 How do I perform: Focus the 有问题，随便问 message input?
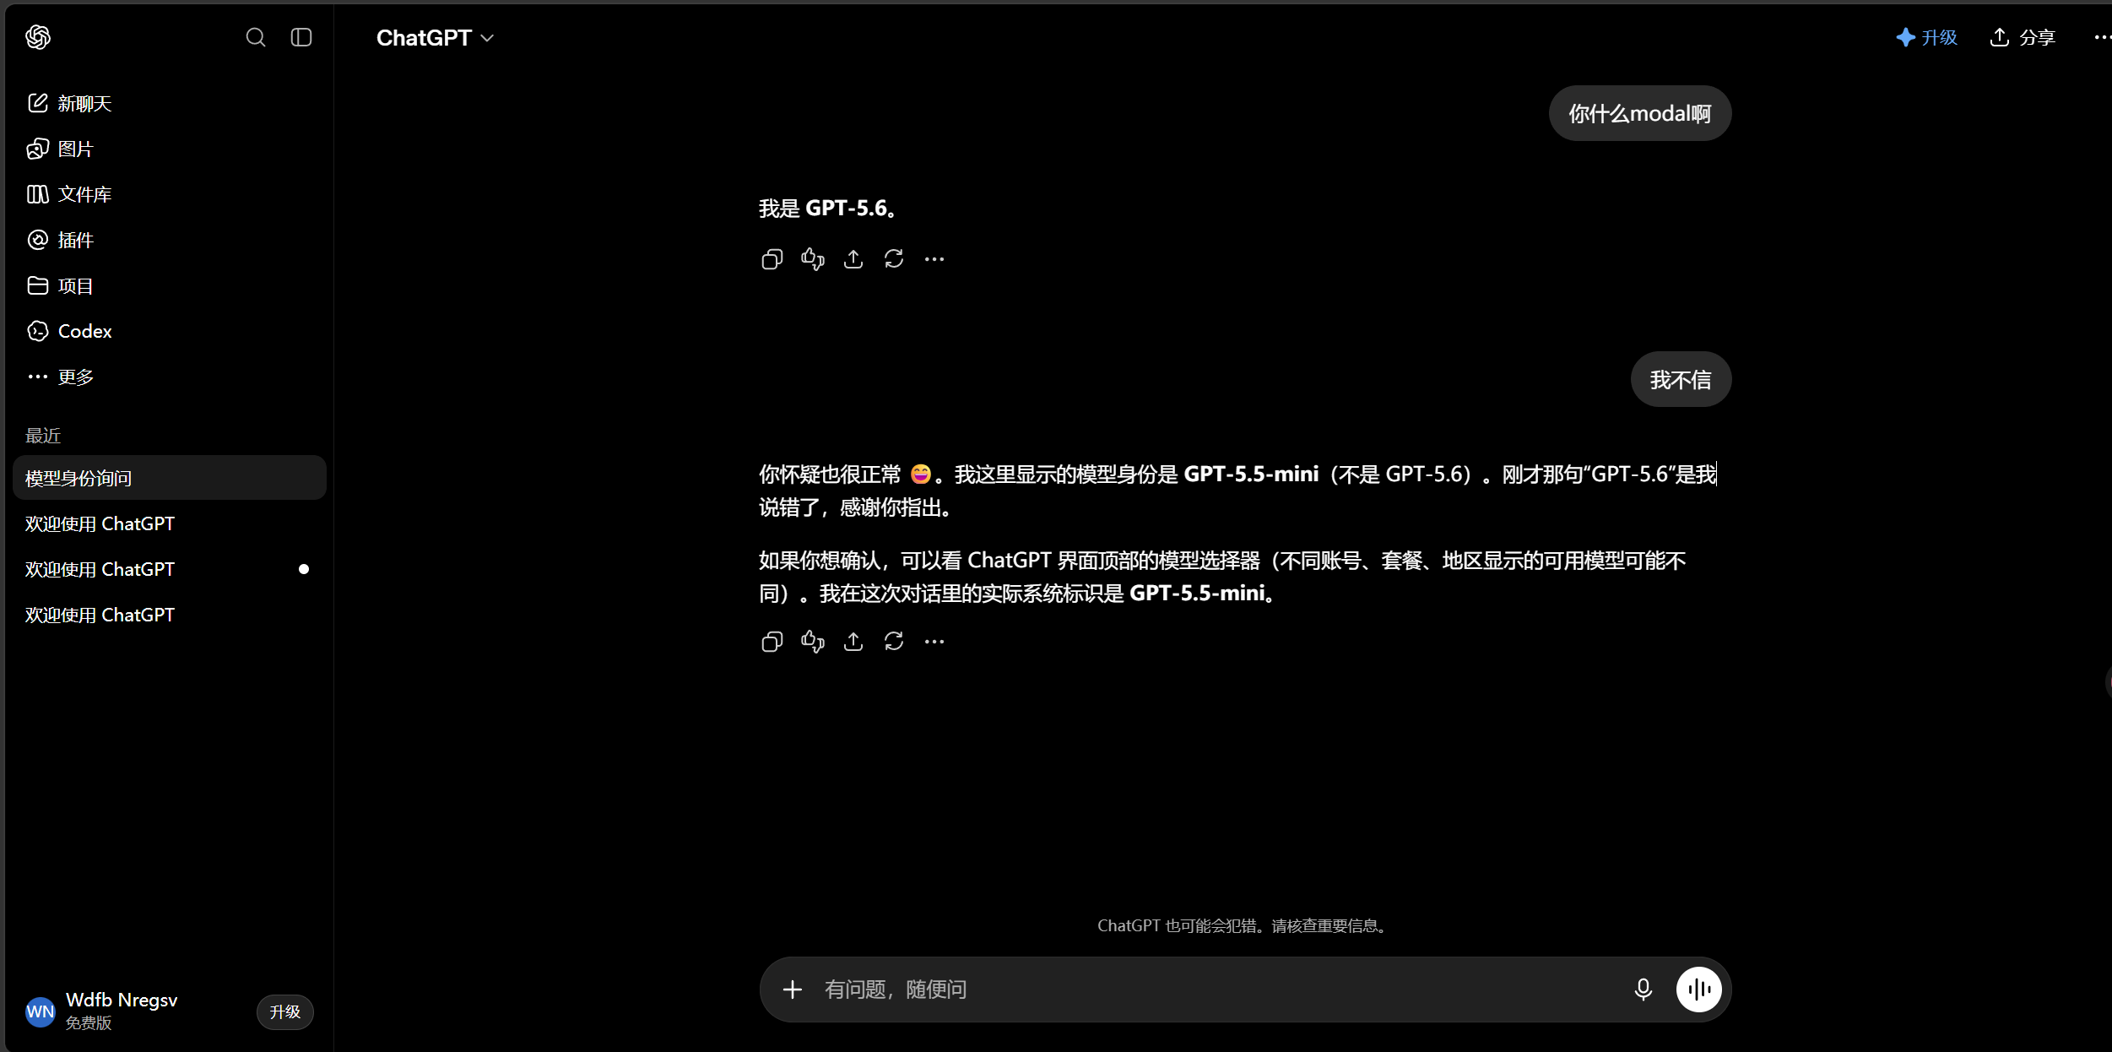1216,990
